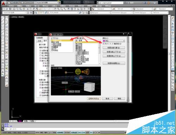This screenshot has width=176, height=135.
Task: Click the Cut scissors icon
Action: coord(28,9)
